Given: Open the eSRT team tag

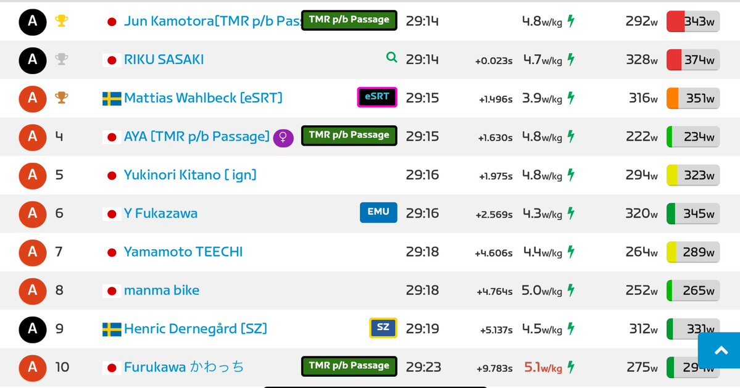Looking at the screenshot, I should [377, 97].
